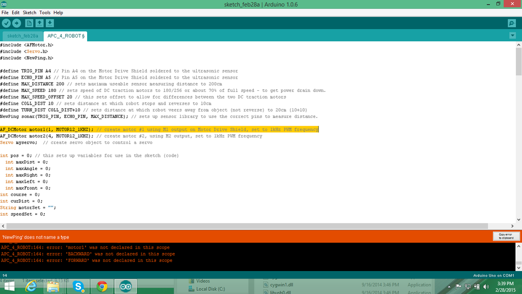Image resolution: width=522 pixels, height=294 pixels.
Task: Click the console scroll-down arrow
Action: [518, 267]
